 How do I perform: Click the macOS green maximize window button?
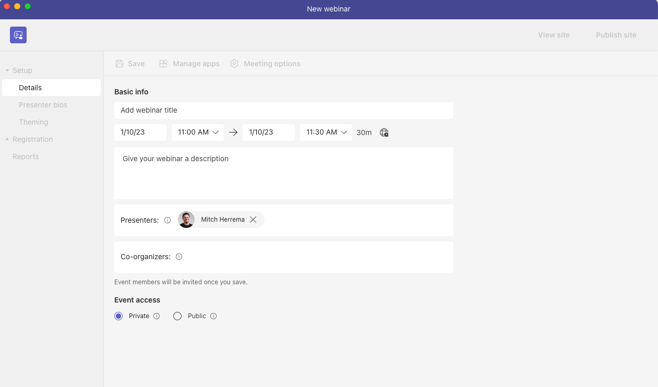tap(28, 6)
